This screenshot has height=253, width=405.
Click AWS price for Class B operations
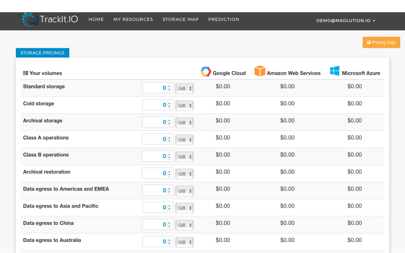[x=287, y=155]
